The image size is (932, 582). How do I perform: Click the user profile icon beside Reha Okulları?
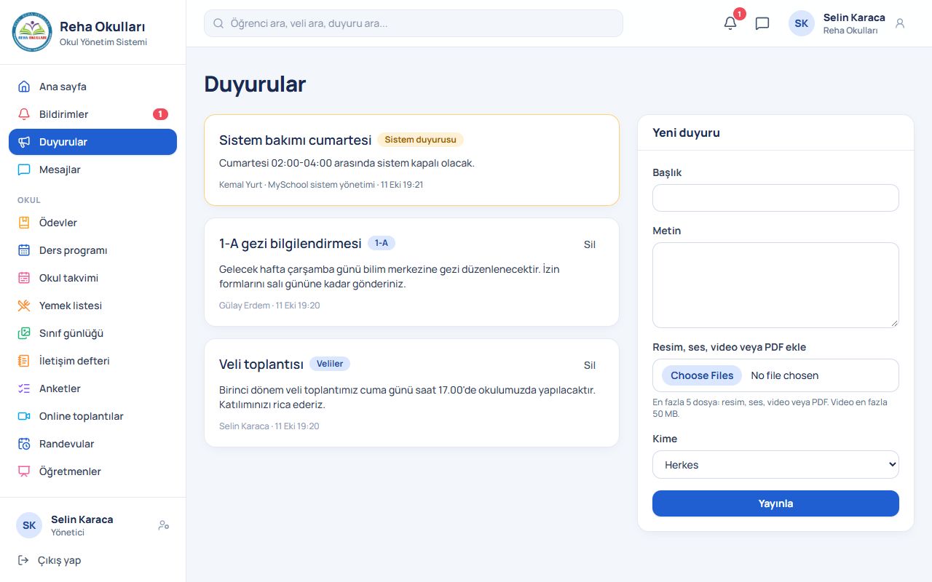[900, 23]
